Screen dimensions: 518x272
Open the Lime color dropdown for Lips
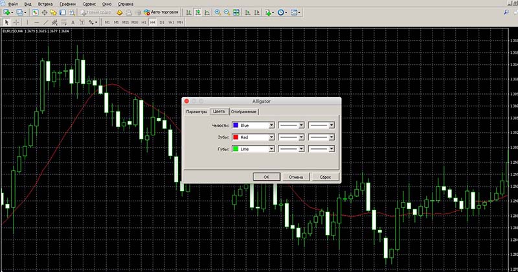tap(271, 149)
